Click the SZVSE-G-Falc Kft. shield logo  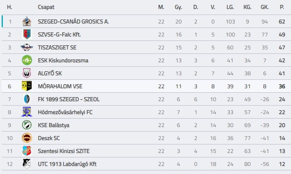(27, 34)
